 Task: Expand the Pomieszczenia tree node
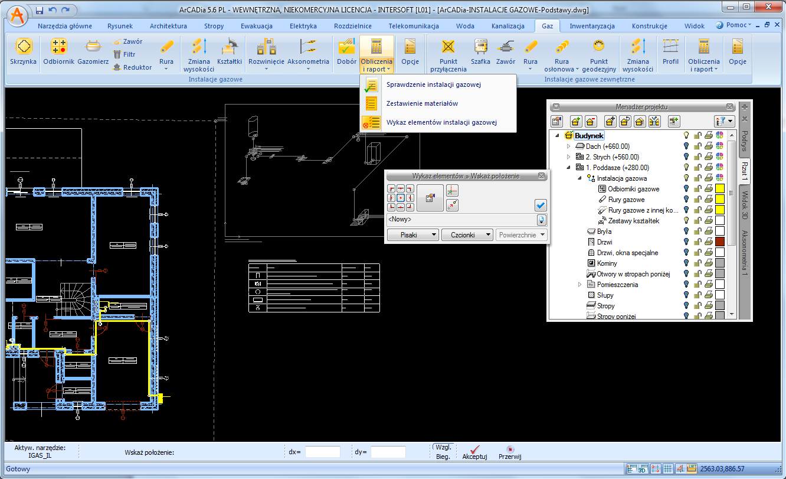[579, 285]
